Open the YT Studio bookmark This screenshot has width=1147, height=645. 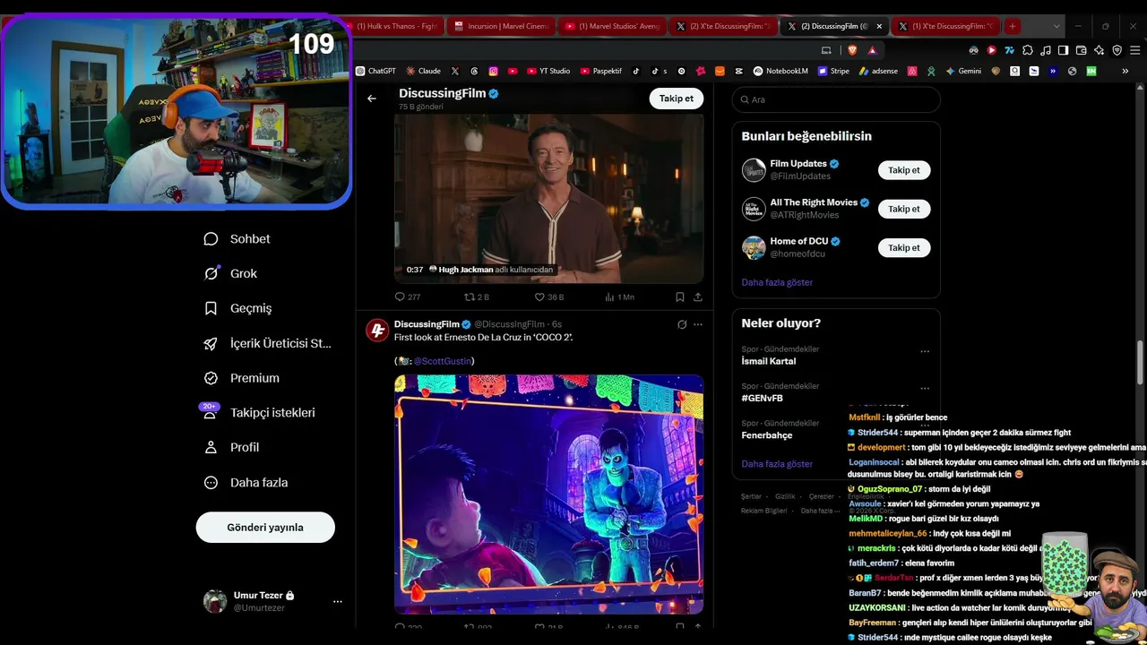pyautogui.click(x=548, y=71)
